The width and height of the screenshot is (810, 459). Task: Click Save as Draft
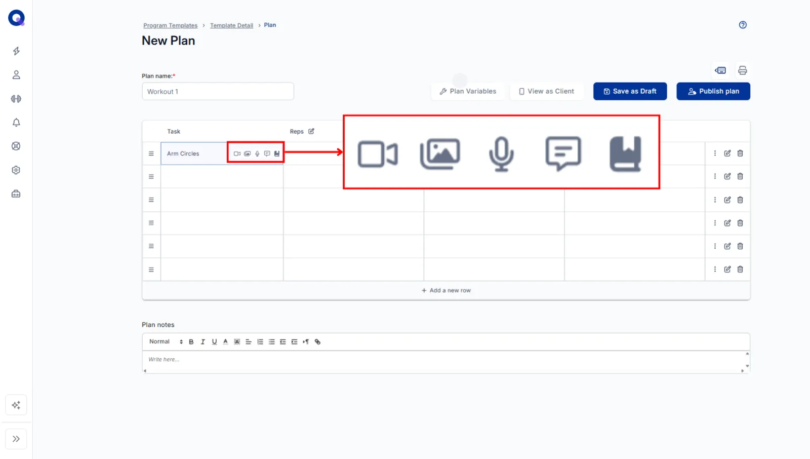pyautogui.click(x=630, y=91)
